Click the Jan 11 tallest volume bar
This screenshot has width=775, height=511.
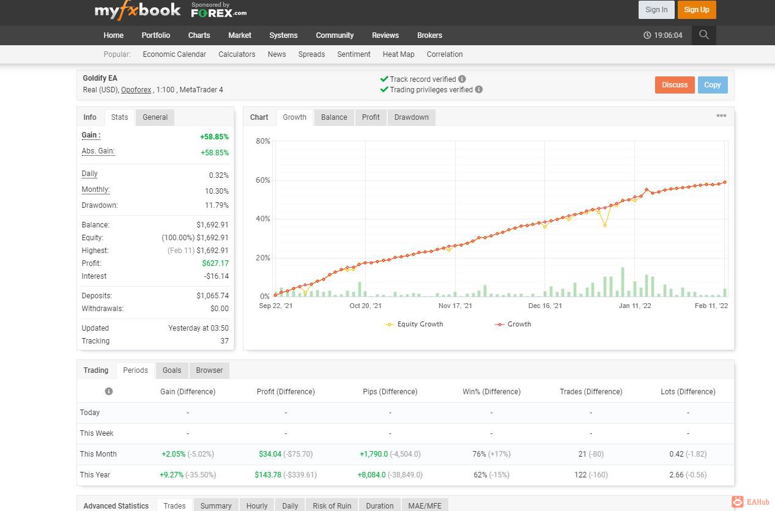(x=623, y=282)
